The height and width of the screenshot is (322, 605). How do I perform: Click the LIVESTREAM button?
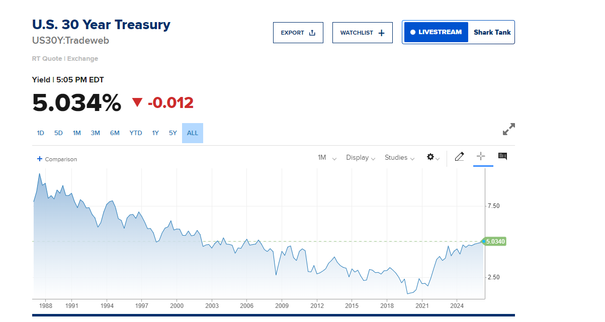pos(436,32)
